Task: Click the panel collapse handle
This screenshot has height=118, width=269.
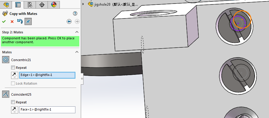Action: [x=82, y=79]
